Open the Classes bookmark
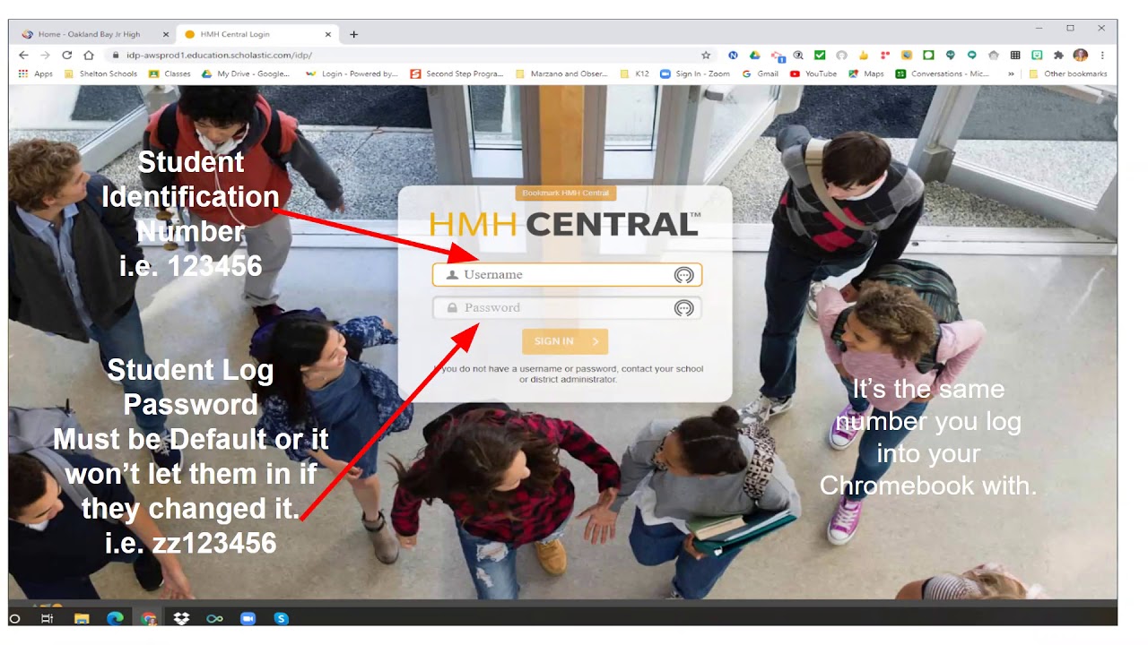The width and height of the screenshot is (1148, 645). [170, 73]
